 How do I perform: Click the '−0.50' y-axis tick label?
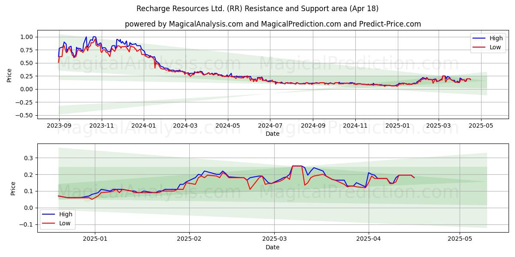[25, 115]
